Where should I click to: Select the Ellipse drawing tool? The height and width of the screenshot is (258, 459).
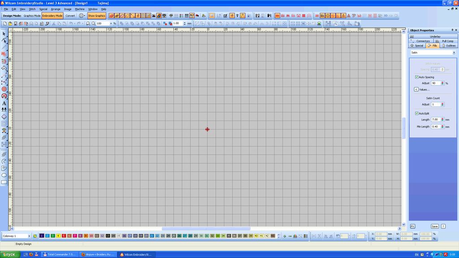click(x=4, y=175)
